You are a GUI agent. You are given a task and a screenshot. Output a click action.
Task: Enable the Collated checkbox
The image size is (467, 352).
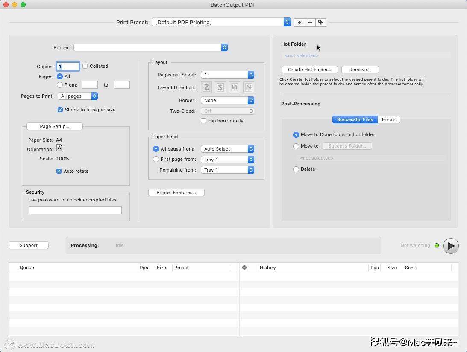(85, 66)
